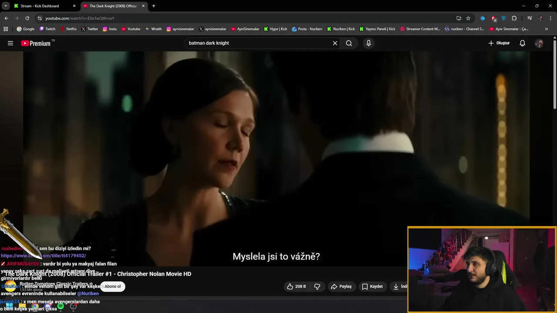
Task: Close the Stream - Kick Dashboard tab
Action: click(x=74, y=6)
